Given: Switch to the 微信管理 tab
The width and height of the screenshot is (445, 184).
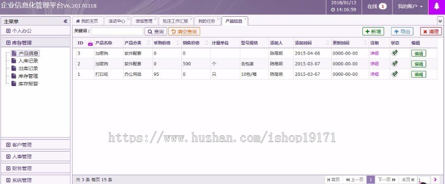Looking at the screenshot, I should click(x=144, y=21).
